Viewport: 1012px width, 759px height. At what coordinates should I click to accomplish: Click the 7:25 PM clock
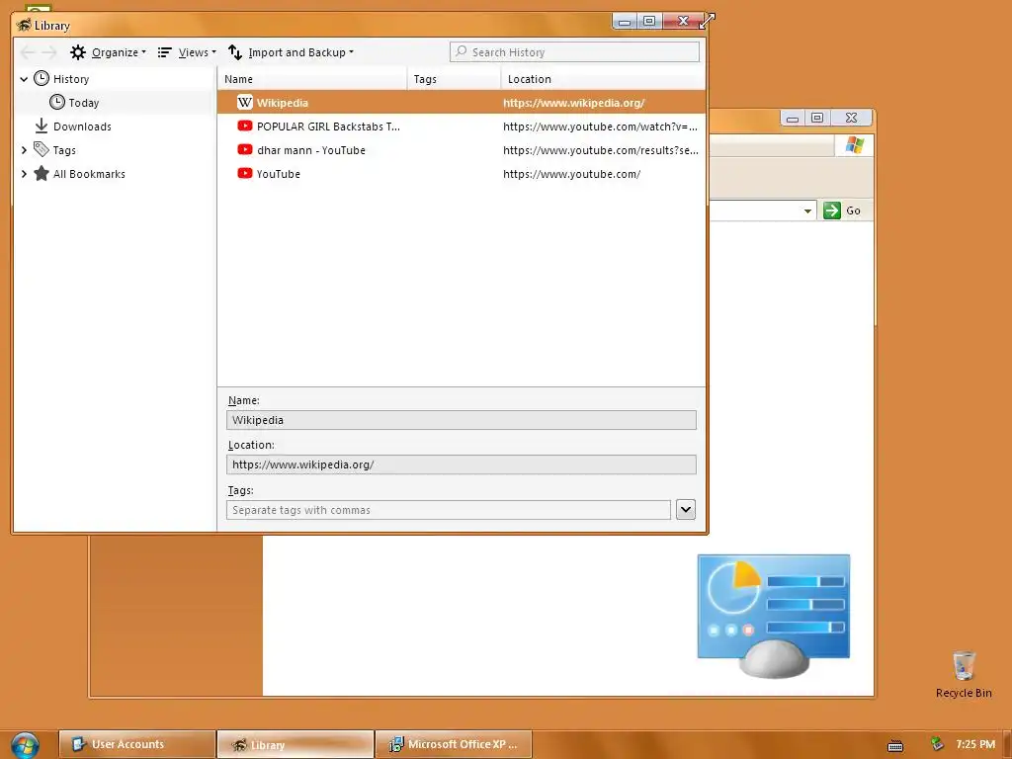coord(975,744)
